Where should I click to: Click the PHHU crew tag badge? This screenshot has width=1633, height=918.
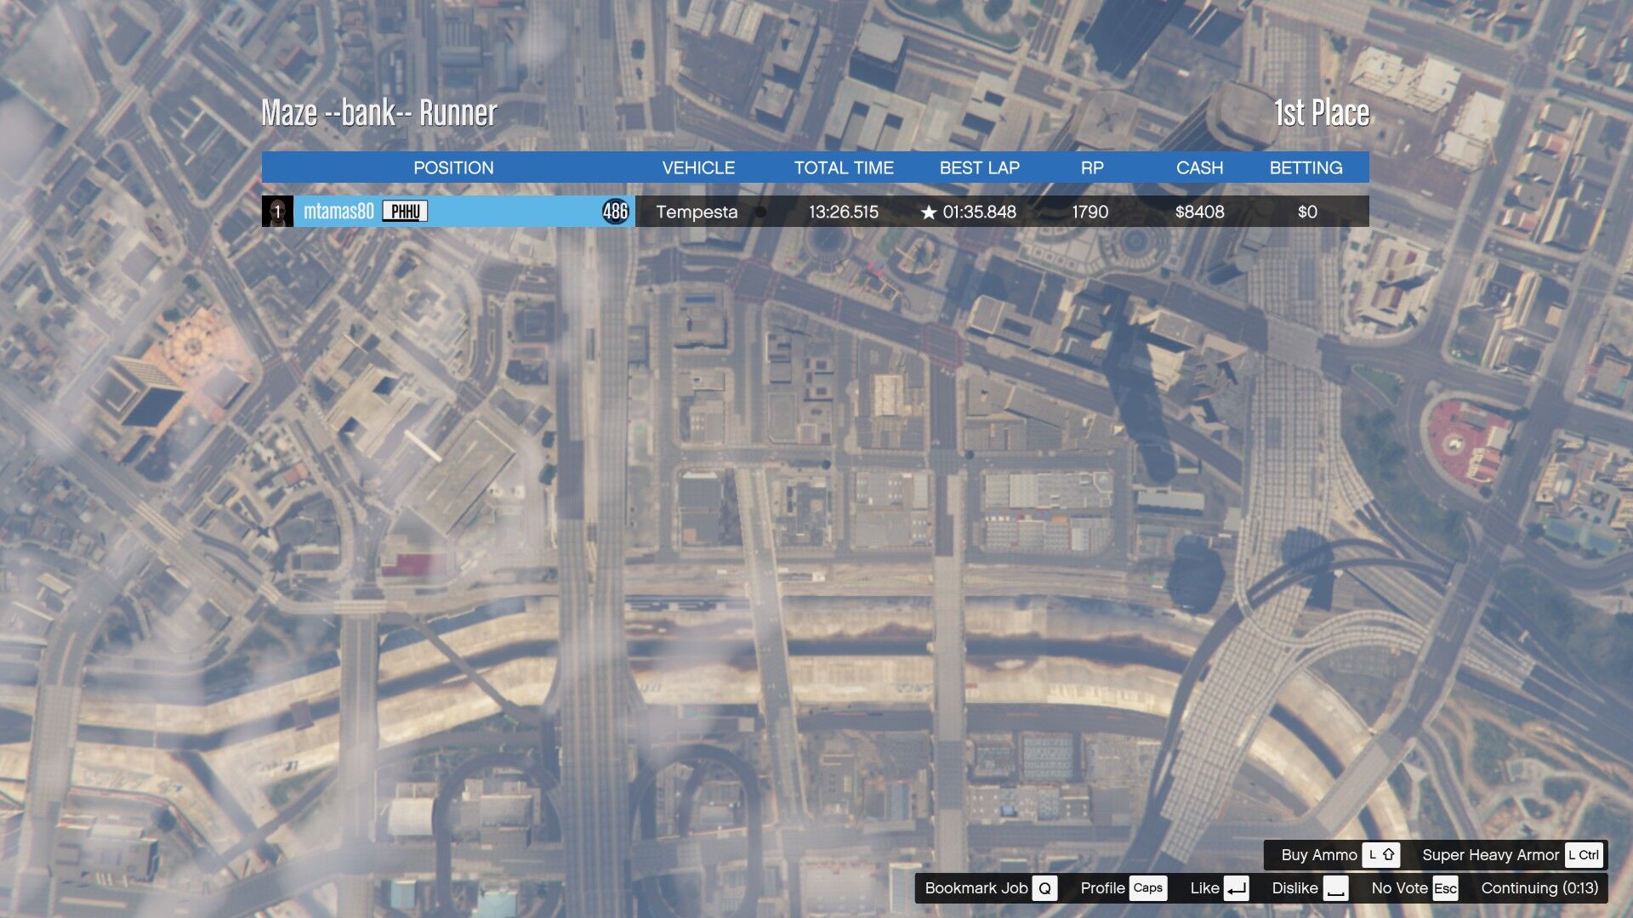coord(405,212)
